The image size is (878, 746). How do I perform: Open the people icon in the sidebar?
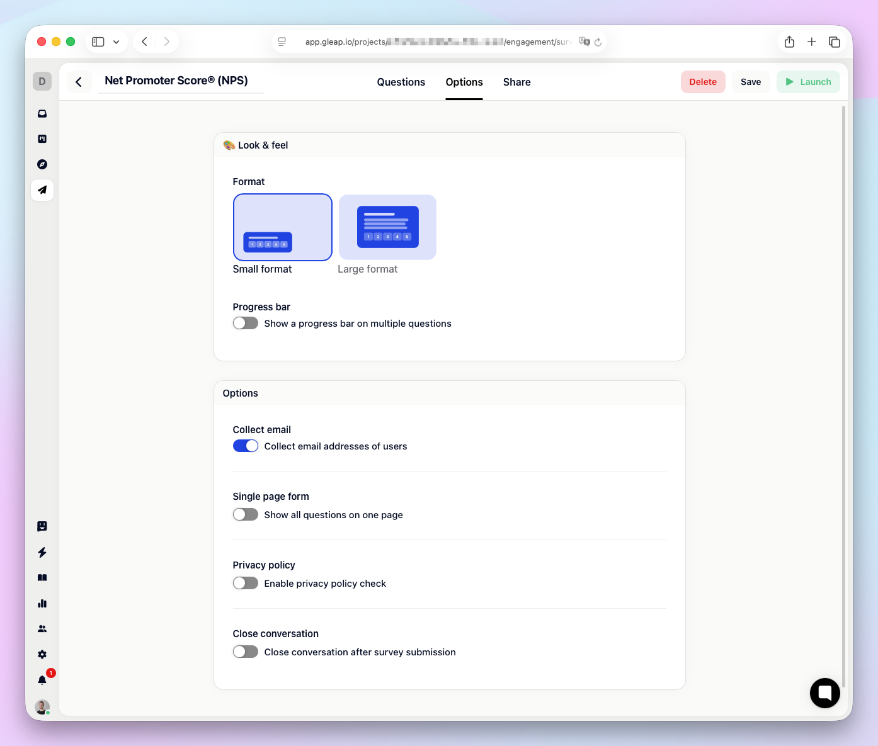point(42,629)
